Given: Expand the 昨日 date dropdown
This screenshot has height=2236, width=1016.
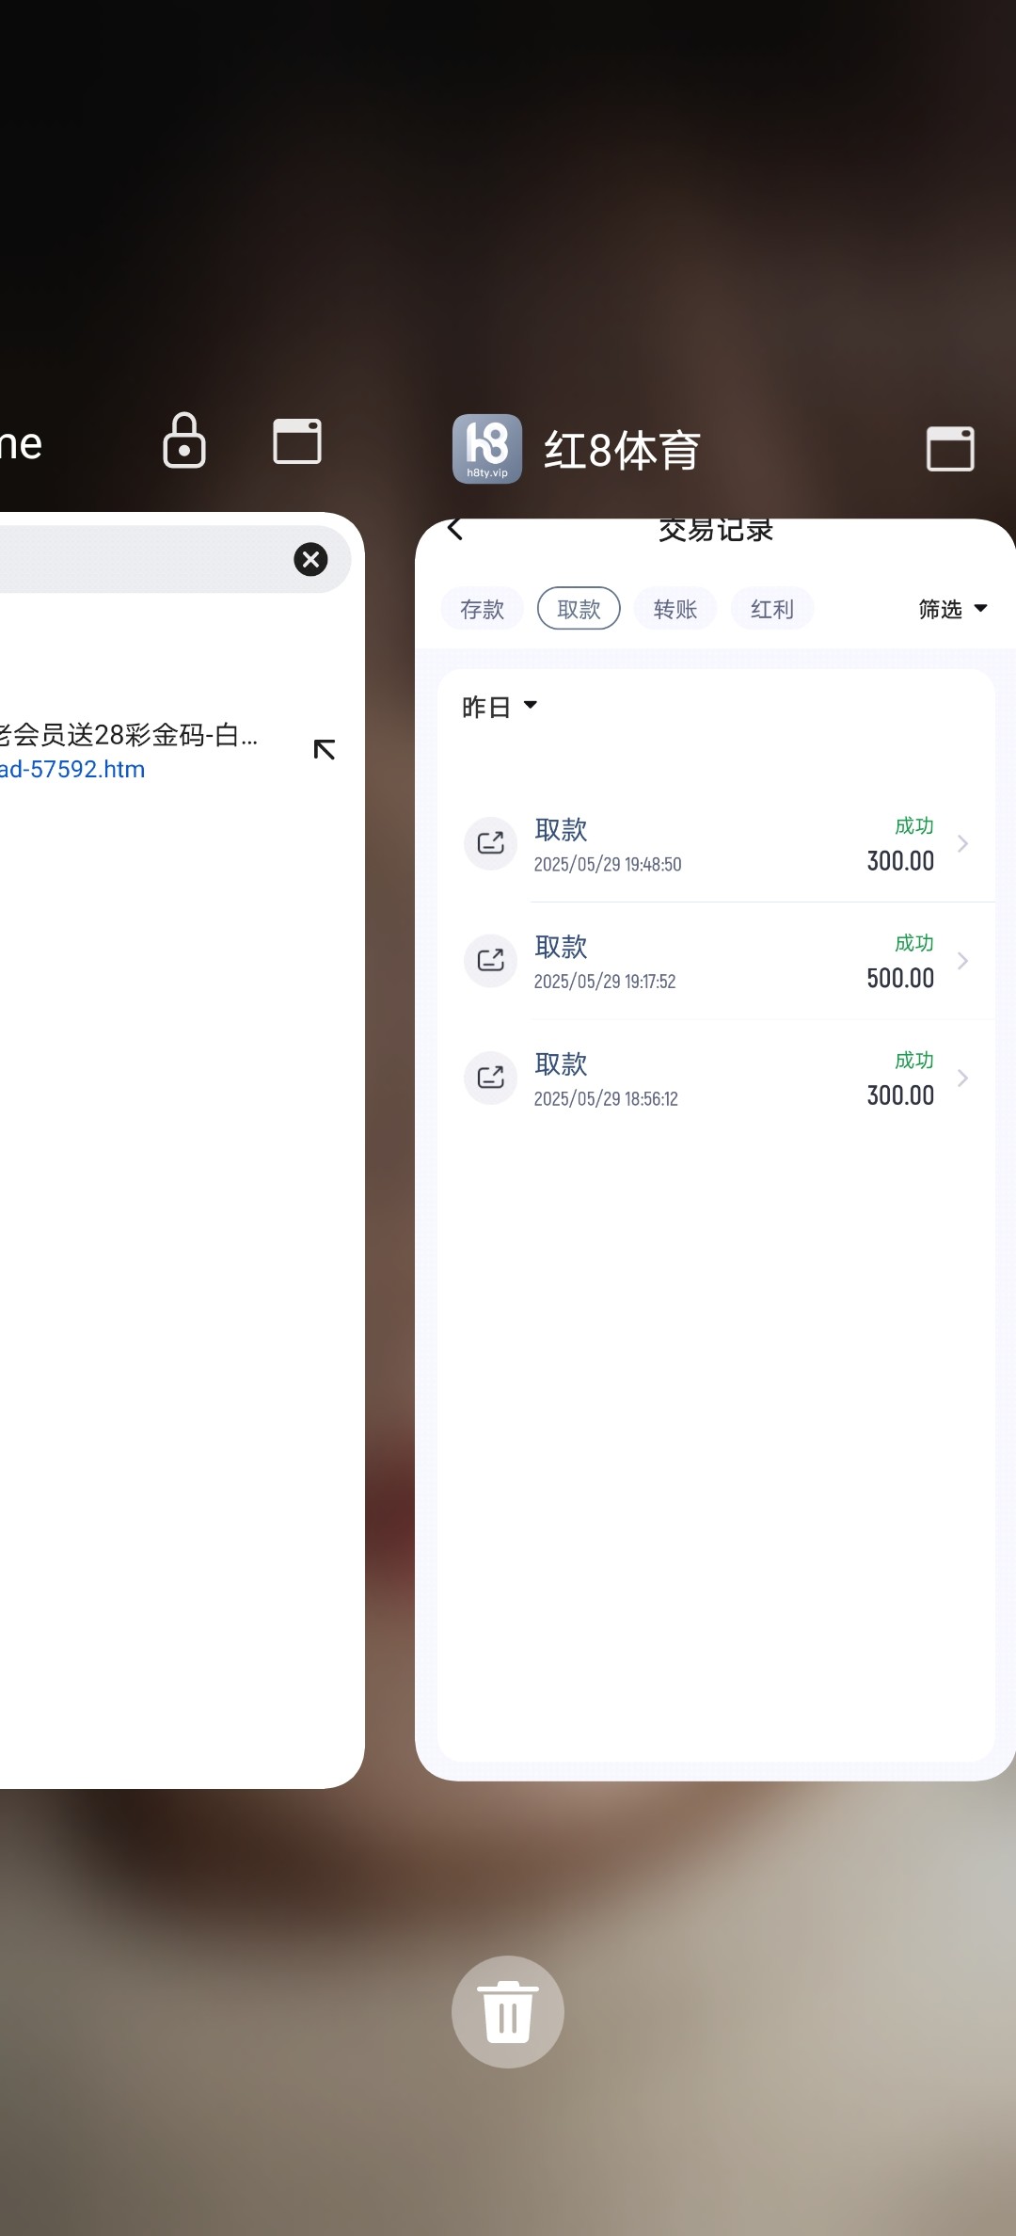Looking at the screenshot, I should coord(500,707).
